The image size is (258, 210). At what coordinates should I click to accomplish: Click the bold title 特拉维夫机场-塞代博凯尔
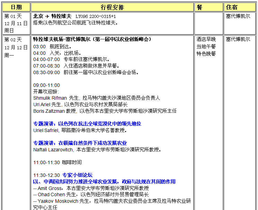(63, 39)
